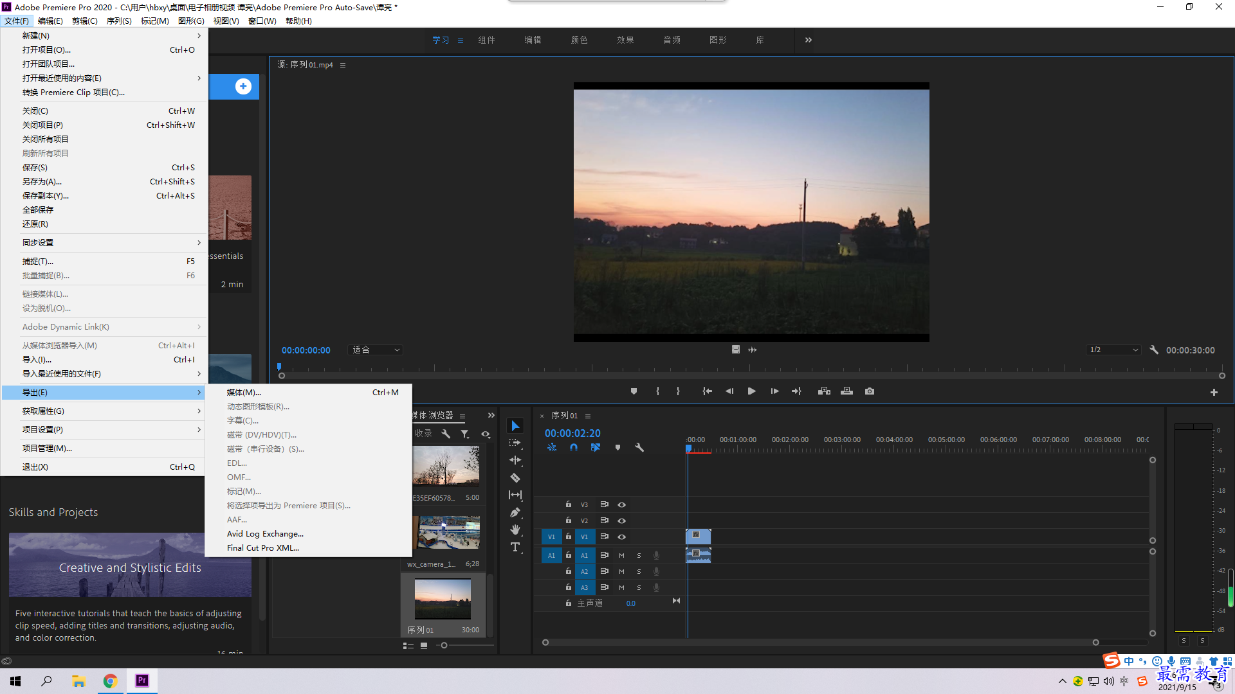
Task: Adjust media browser thumbnail size slider
Action: point(444,645)
